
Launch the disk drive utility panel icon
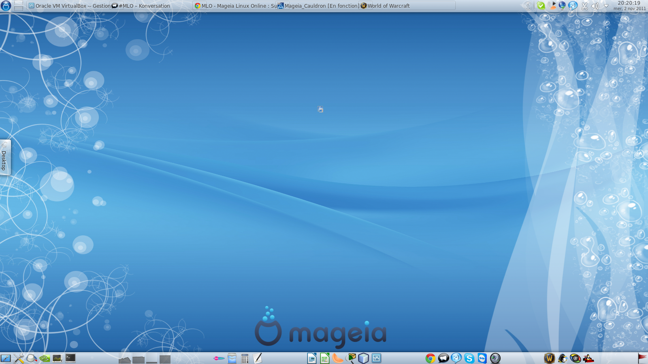pos(32,358)
